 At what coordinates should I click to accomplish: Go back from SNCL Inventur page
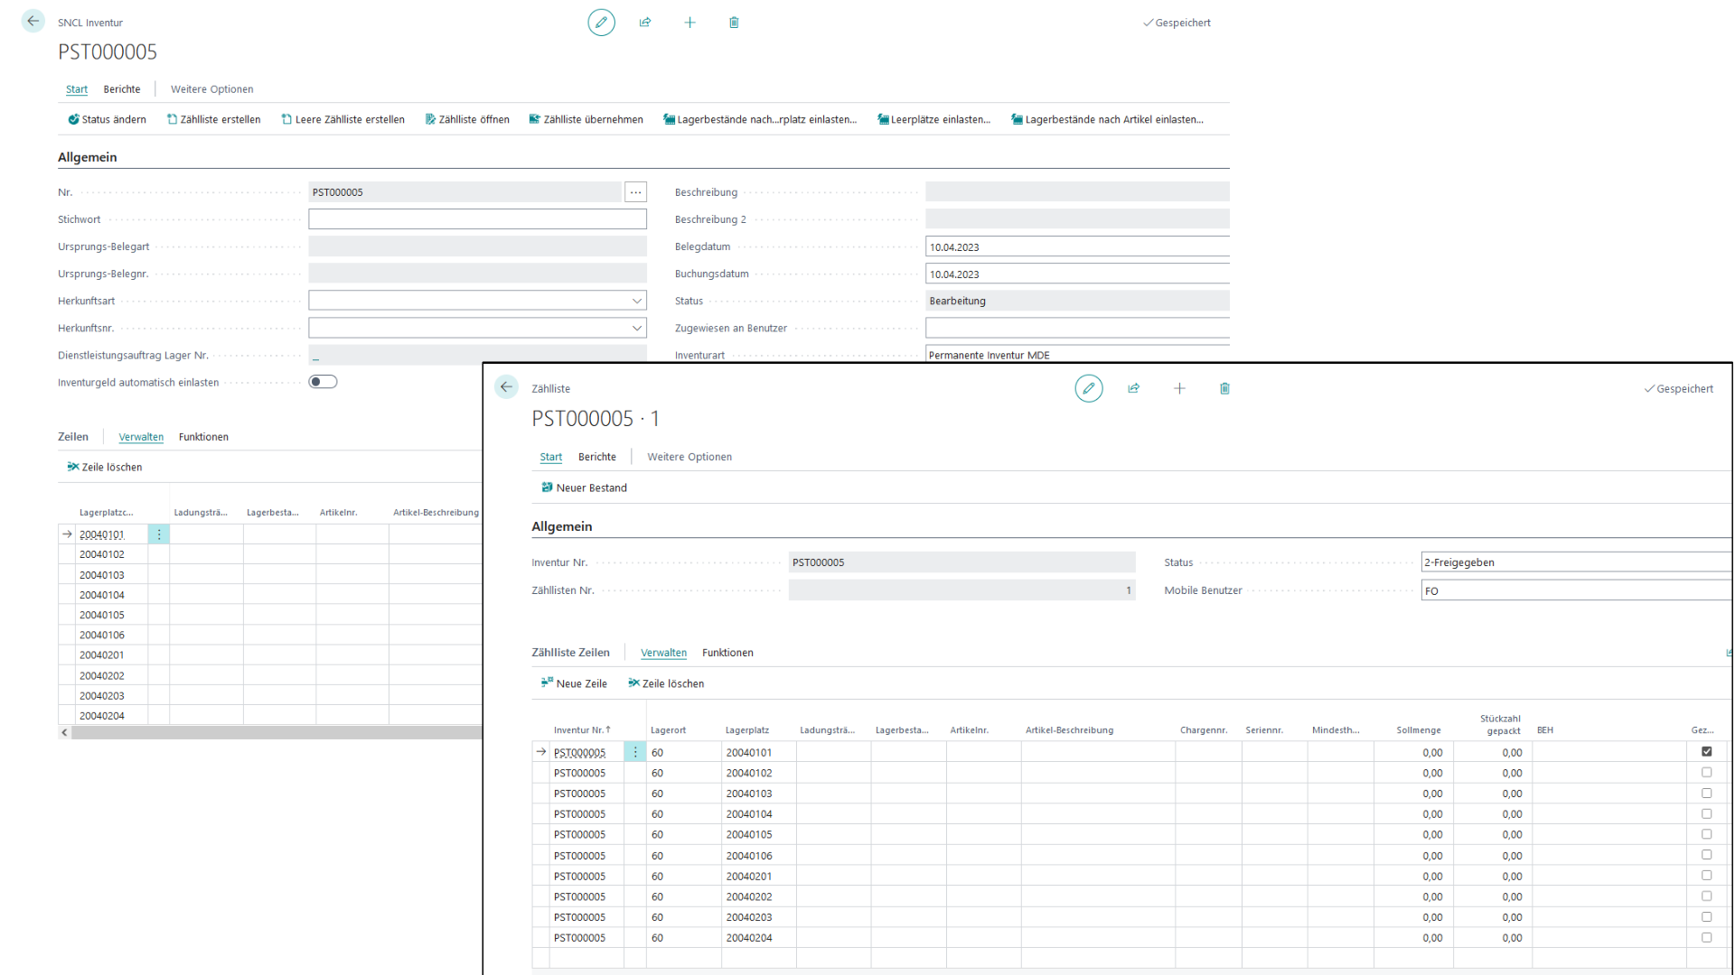(x=33, y=21)
